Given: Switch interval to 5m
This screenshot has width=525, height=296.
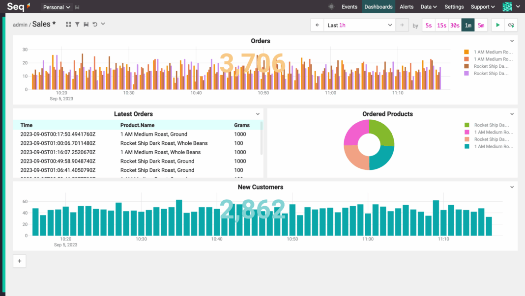Looking at the screenshot, I should (481, 25).
